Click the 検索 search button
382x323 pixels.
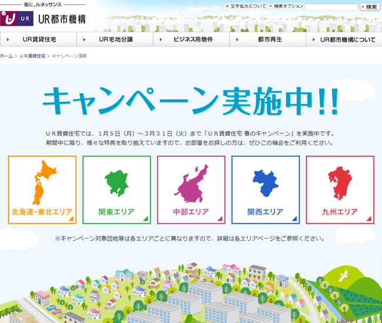click(x=370, y=7)
